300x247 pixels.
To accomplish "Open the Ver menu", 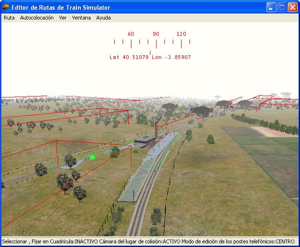I will [63, 18].
